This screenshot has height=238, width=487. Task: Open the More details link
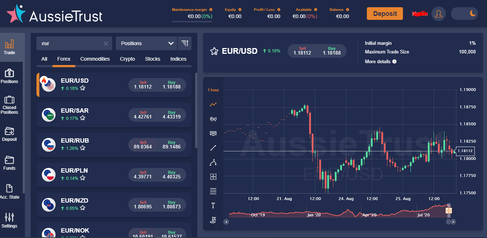(x=378, y=61)
